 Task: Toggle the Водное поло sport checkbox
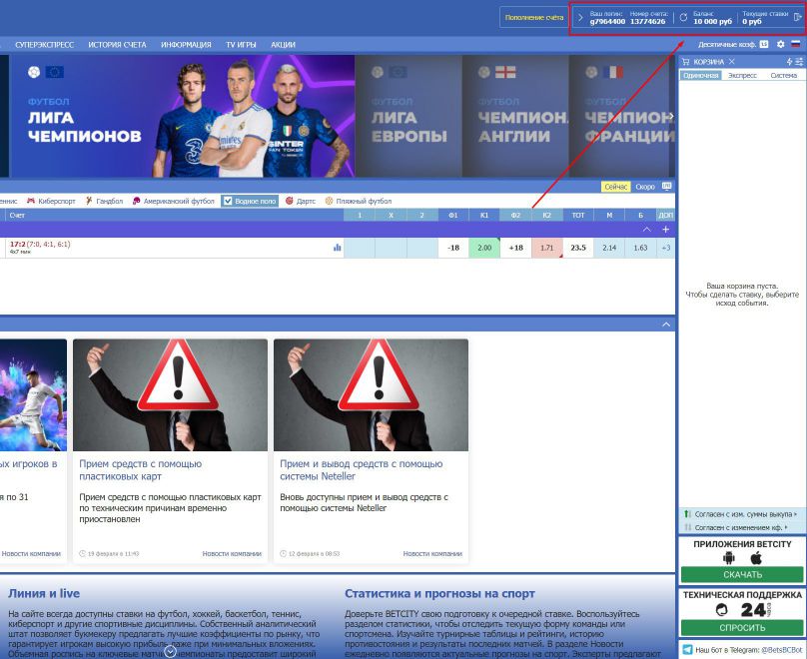(228, 201)
